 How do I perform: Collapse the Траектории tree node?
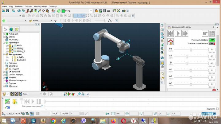[4, 43]
